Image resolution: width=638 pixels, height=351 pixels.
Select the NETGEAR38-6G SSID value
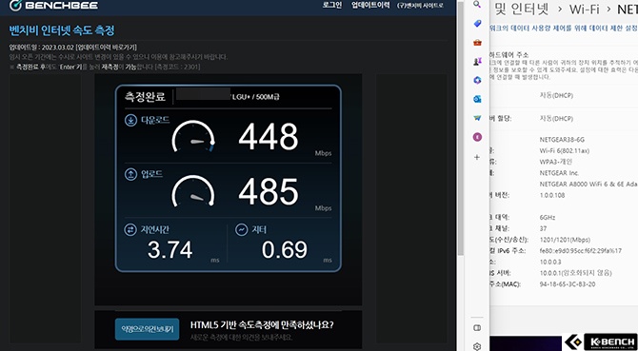562,140
